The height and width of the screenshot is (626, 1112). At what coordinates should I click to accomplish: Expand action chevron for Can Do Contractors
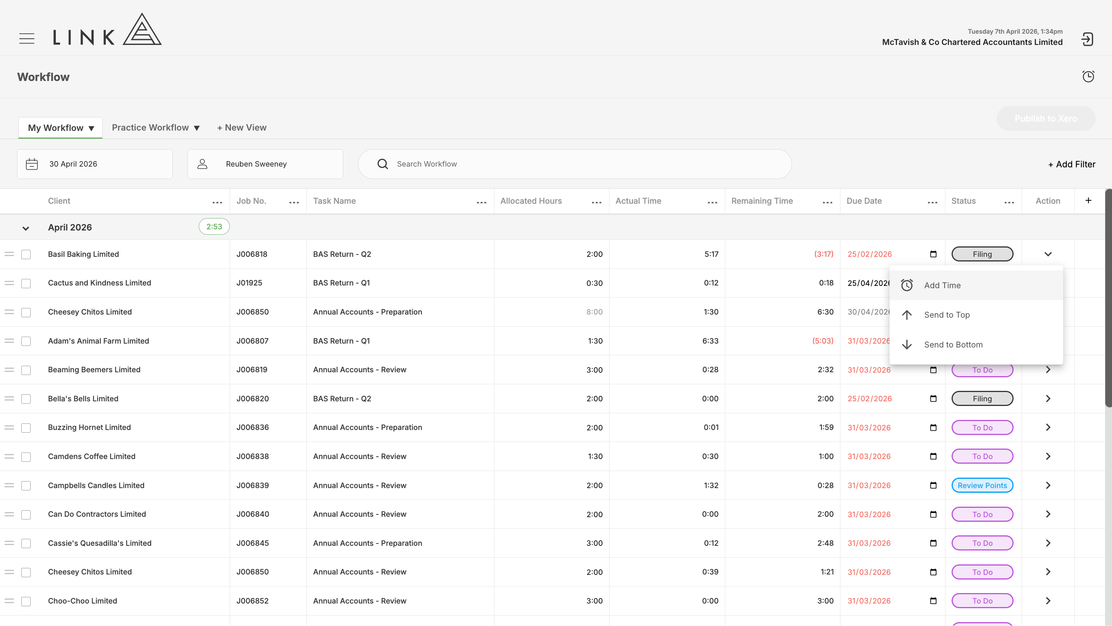click(1048, 514)
